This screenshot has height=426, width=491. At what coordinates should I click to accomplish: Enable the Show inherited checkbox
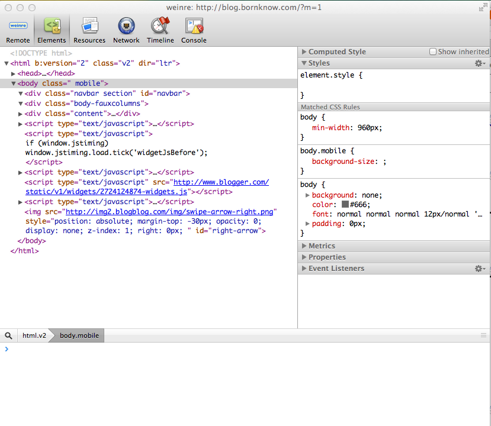point(433,52)
